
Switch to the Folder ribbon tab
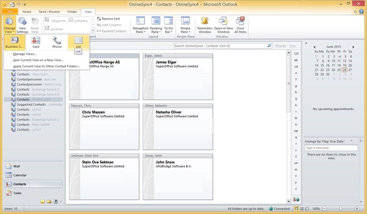[72, 12]
